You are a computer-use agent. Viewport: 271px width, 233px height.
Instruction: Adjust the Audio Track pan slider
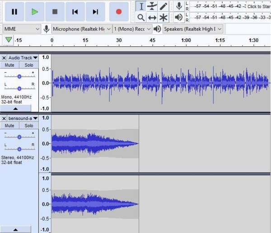[x=19, y=88]
